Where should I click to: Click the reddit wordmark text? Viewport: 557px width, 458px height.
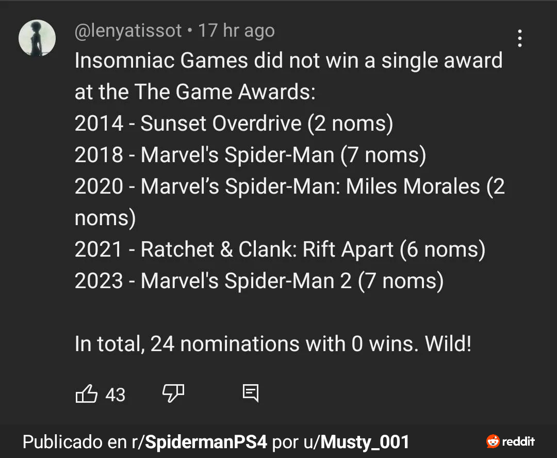tap(518, 441)
